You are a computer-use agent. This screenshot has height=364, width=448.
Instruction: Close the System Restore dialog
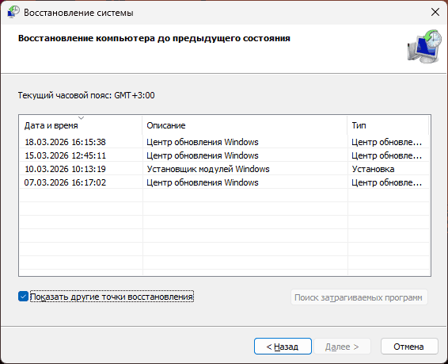[435, 12]
